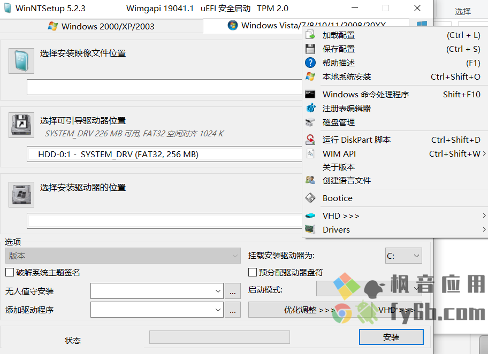Viewport: 488px width, 354px height.
Task: Click the installation image file location icon
Action: (x=21, y=60)
